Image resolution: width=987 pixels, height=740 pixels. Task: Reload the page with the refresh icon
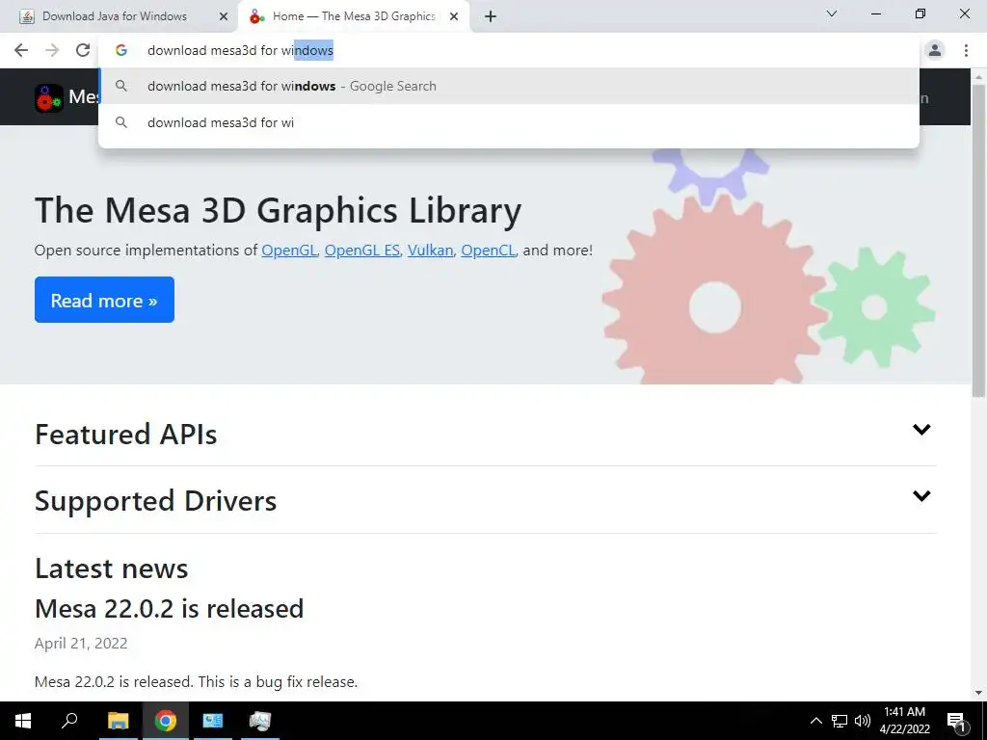83,50
